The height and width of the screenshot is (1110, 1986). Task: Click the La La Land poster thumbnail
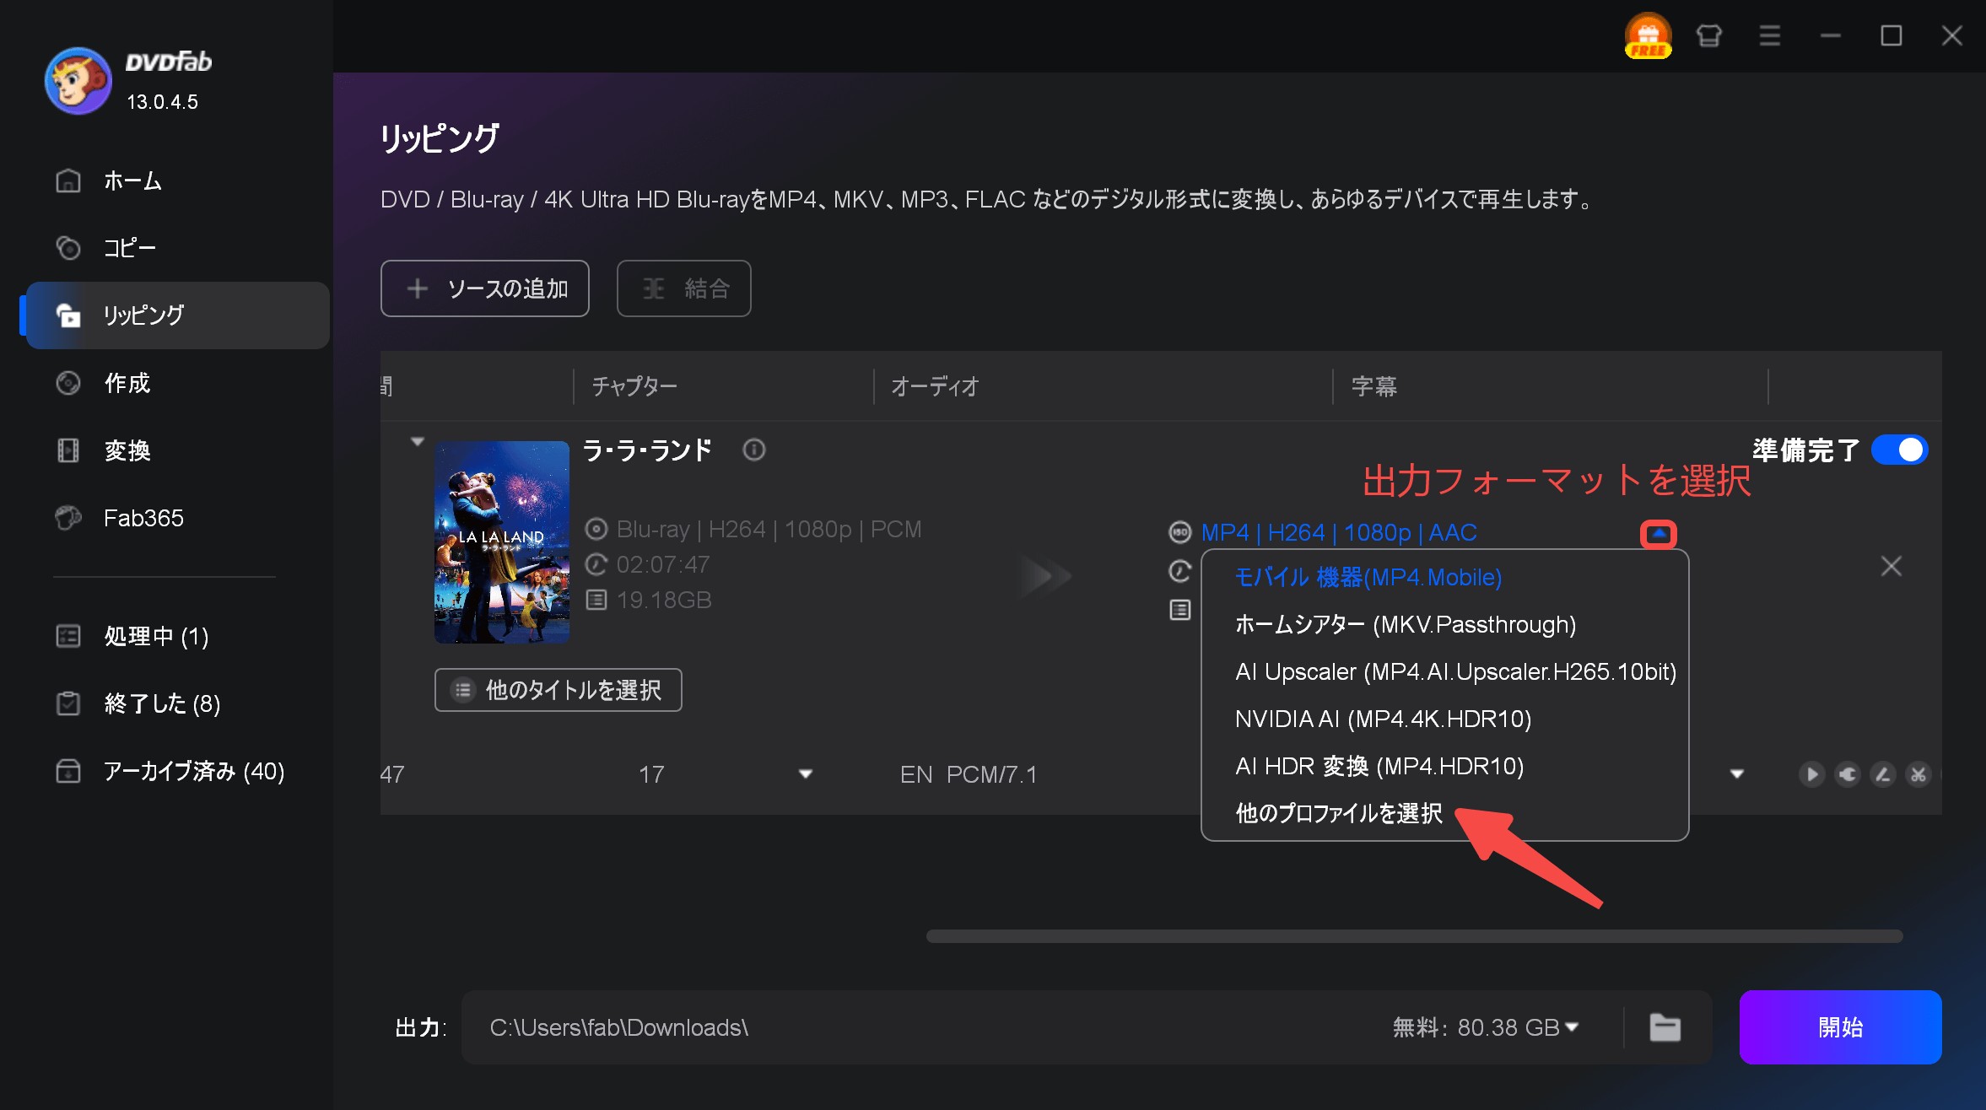502,542
